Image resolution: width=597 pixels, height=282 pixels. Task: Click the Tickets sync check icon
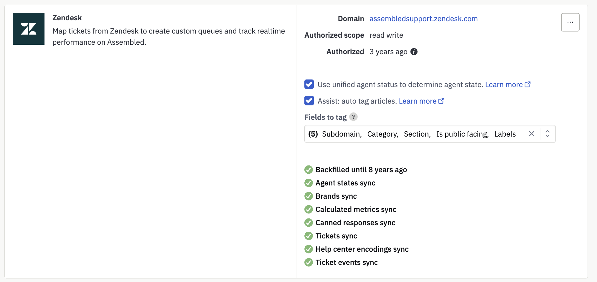309,236
